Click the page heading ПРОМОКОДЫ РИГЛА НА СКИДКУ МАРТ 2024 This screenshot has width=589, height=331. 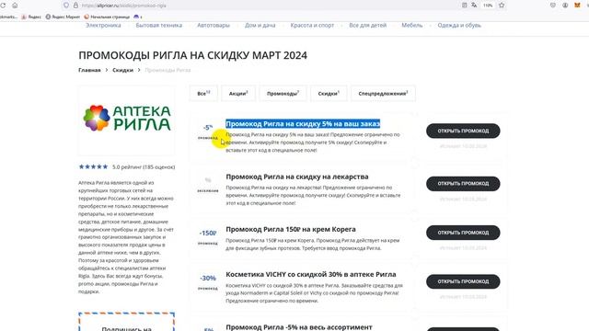click(x=192, y=55)
